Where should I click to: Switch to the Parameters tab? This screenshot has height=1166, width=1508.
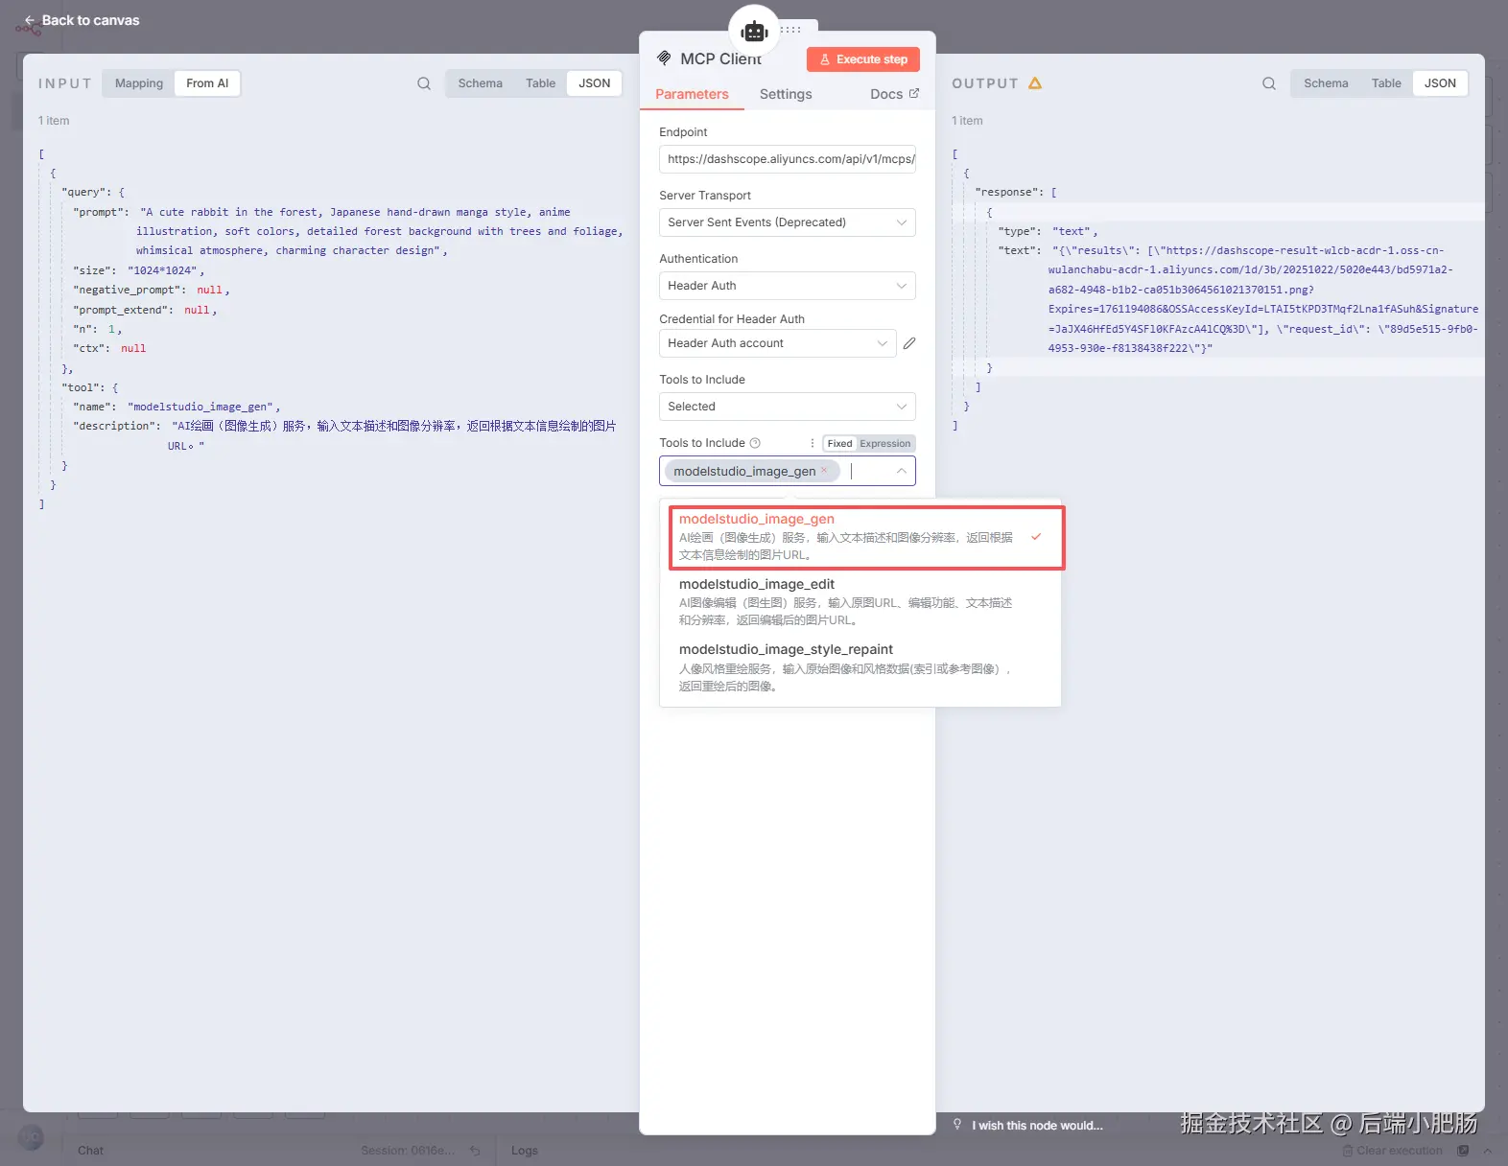click(692, 94)
